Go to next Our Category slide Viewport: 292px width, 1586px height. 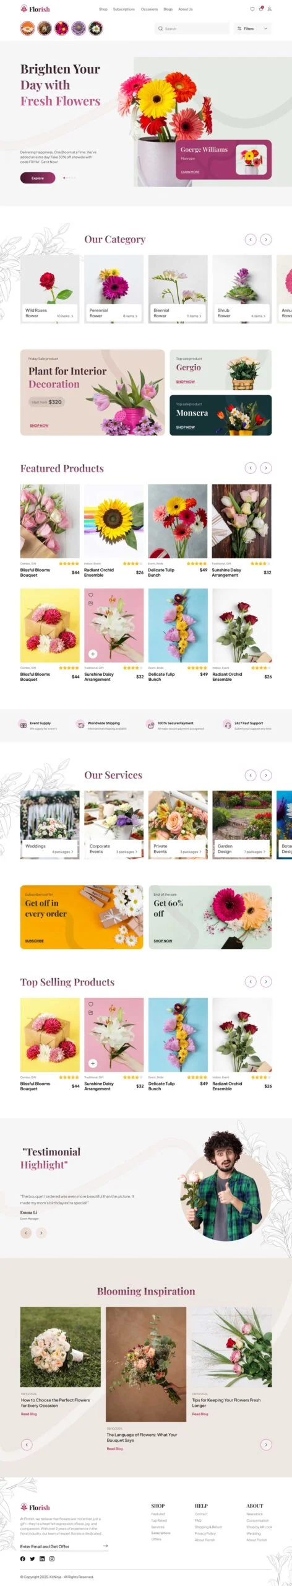(266, 240)
